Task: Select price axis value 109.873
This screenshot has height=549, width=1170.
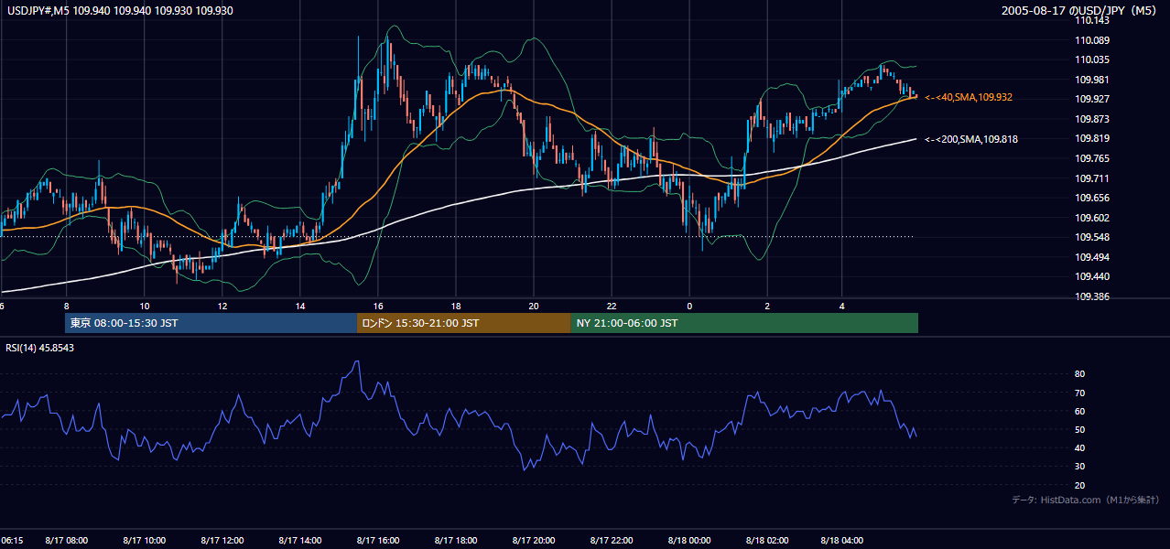Action: pos(1093,119)
